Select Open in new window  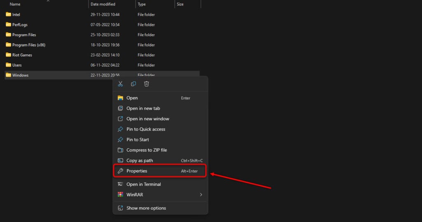point(160,119)
